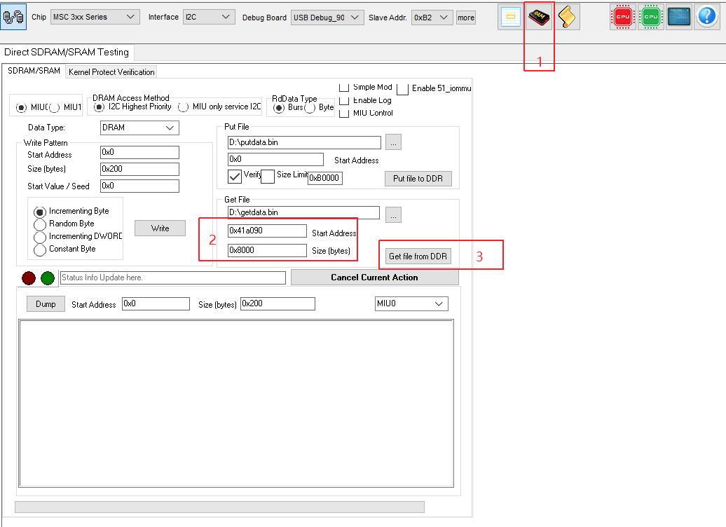Image resolution: width=726 pixels, height=527 pixels.
Task: Click the Get File Start Address field
Action: (267, 231)
